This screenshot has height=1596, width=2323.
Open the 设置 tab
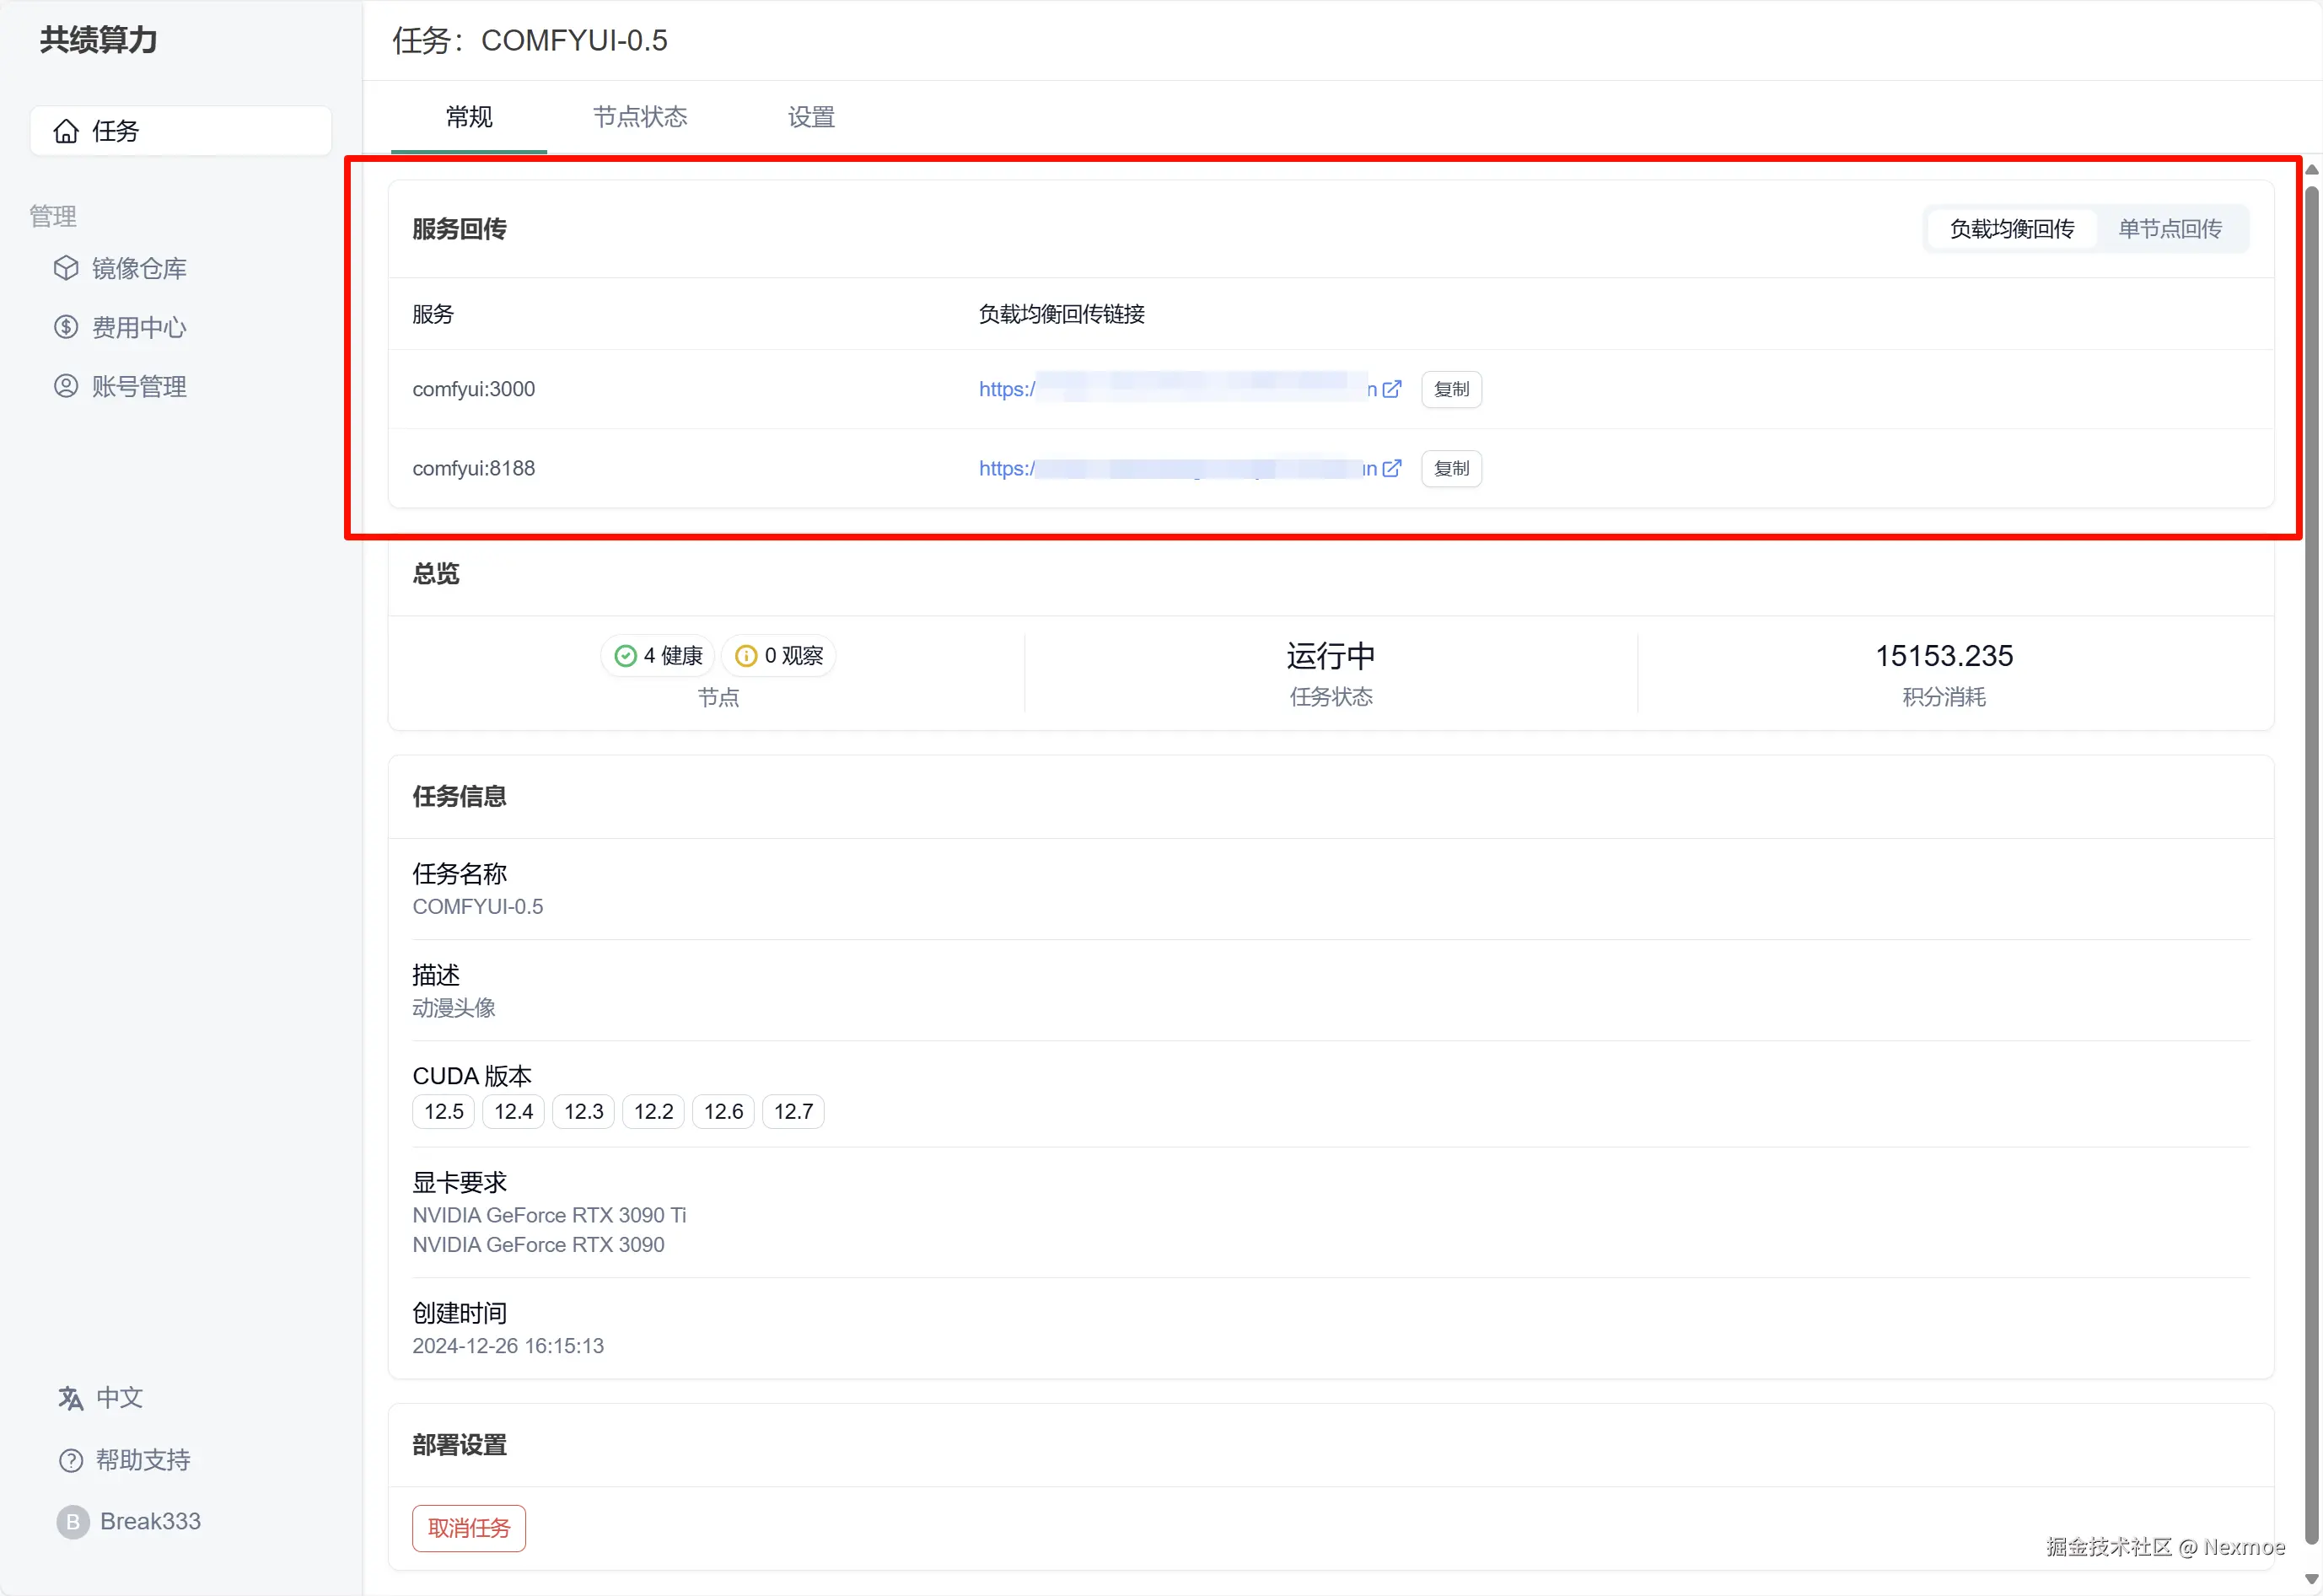pyautogui.click(x=810, y=117)
